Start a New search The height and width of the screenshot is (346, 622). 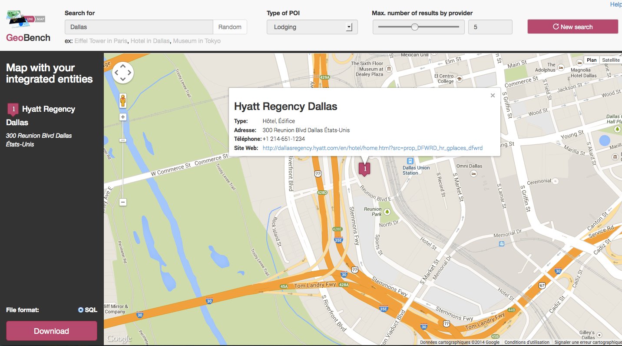point(572,27)
